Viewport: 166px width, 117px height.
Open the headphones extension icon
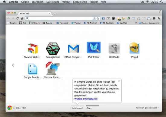(139, 18)
